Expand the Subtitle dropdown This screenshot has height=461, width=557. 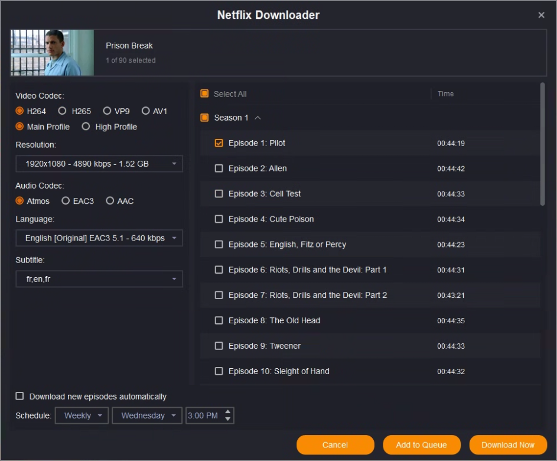pyautogui.click(x=99, y=279)
